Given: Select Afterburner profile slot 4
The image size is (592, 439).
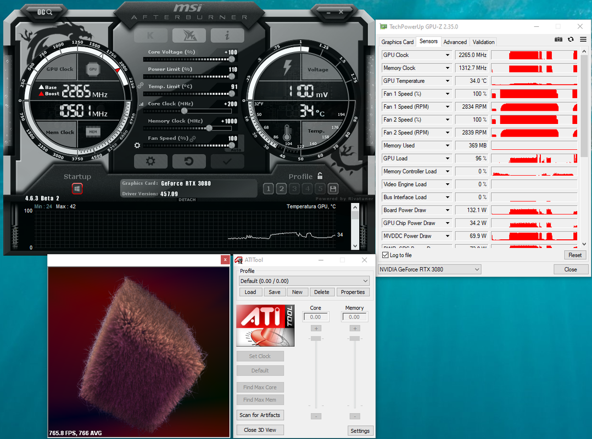Looking at the screenshot, I should pos(308,189).
